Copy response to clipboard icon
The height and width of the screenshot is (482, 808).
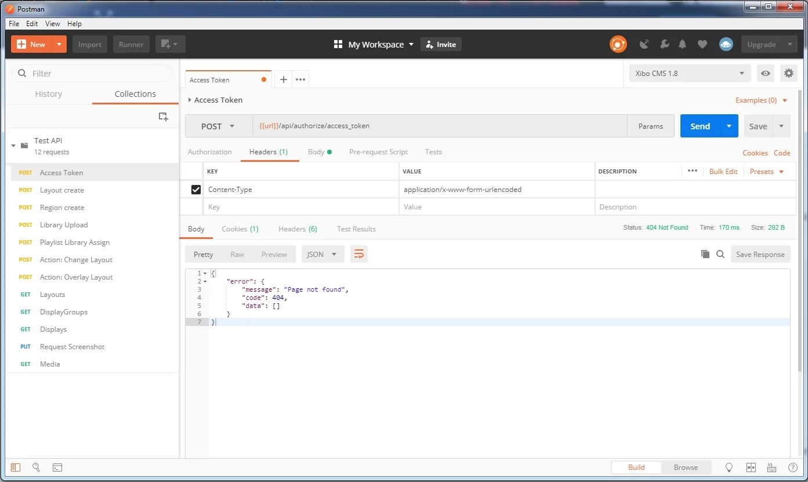tap(705, 254)
